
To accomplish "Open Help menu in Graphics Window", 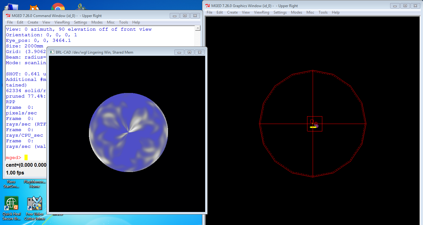I will (336, 12).
